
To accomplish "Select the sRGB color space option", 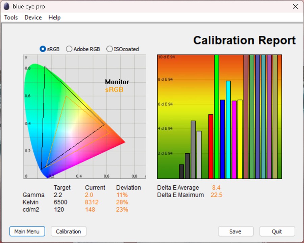I will coord(43,49).
